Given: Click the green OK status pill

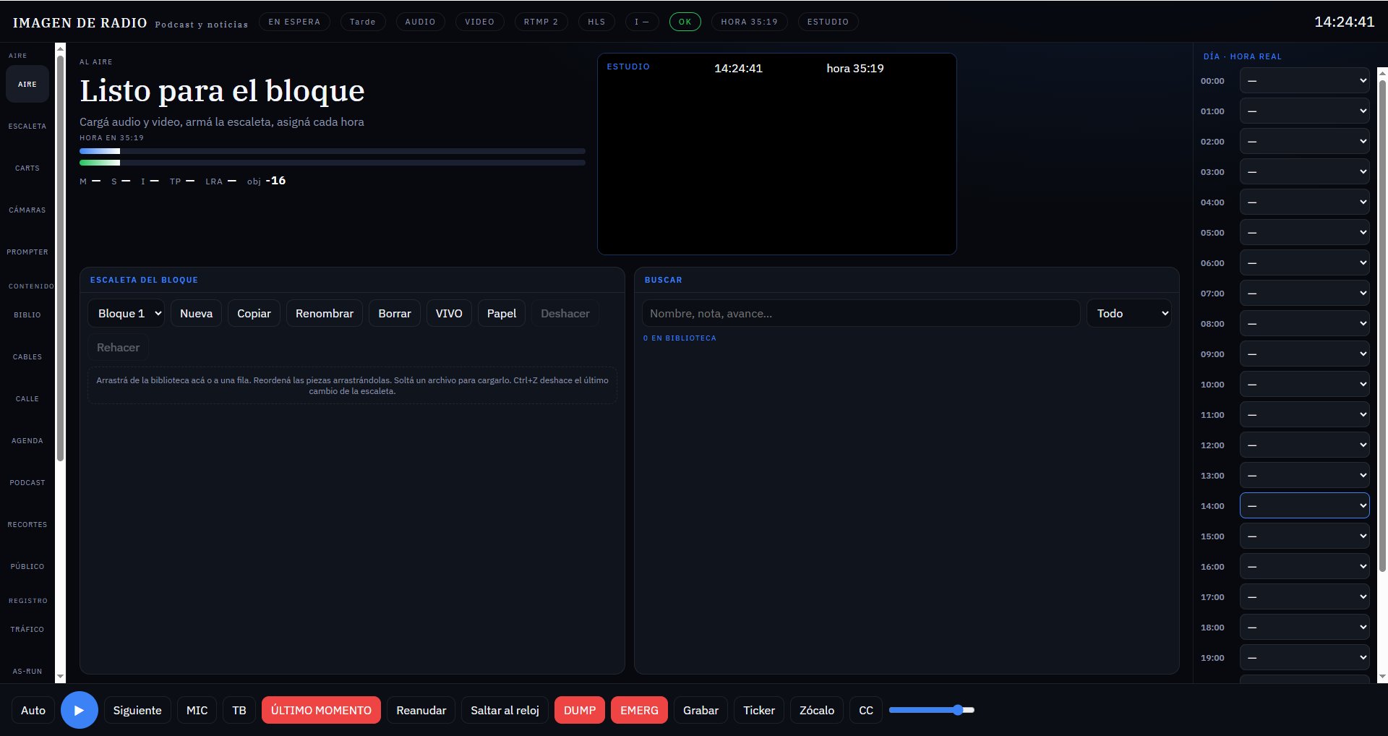Looking at the screenshot, I should [685, 22].
